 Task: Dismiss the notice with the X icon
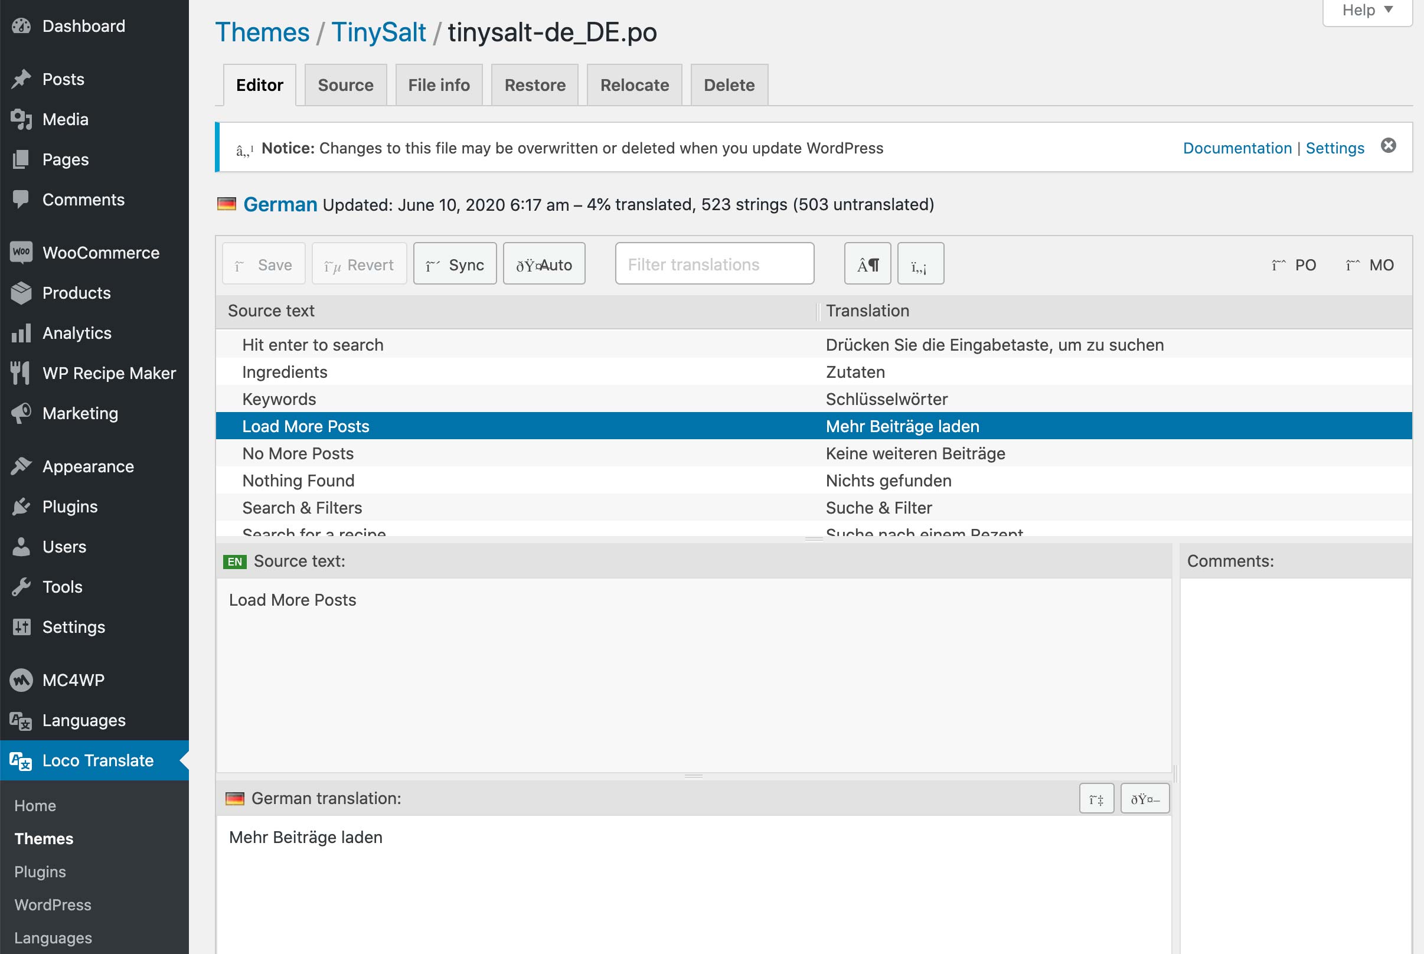click(1388, 145)
